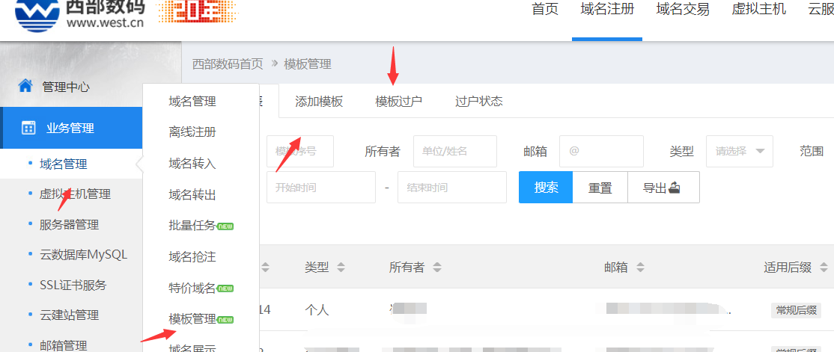Click the 开始时间 date field

(320, 188)
